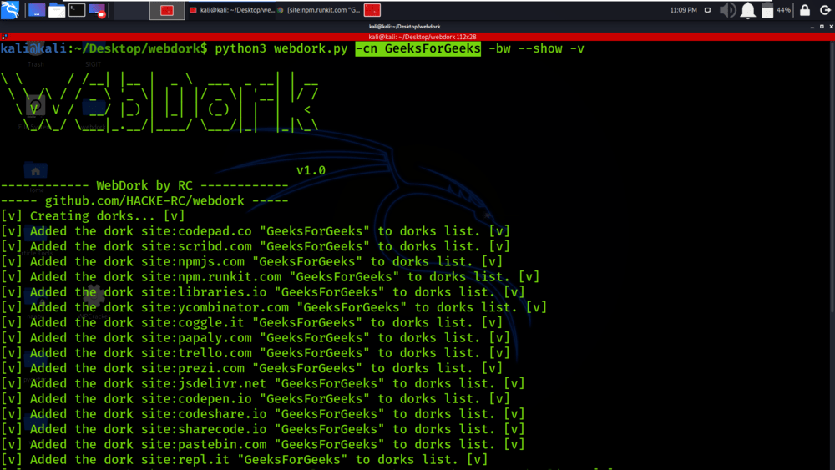Click the 'site:pastebin.com' dork line

click(262, 444)
